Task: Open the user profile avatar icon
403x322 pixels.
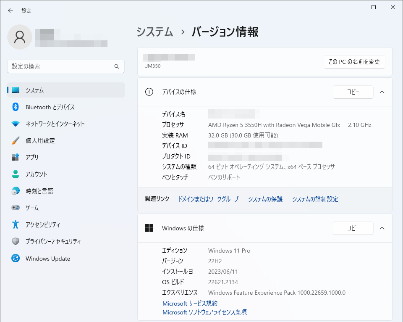Action: pyautogui.click(x=20, y=37)
